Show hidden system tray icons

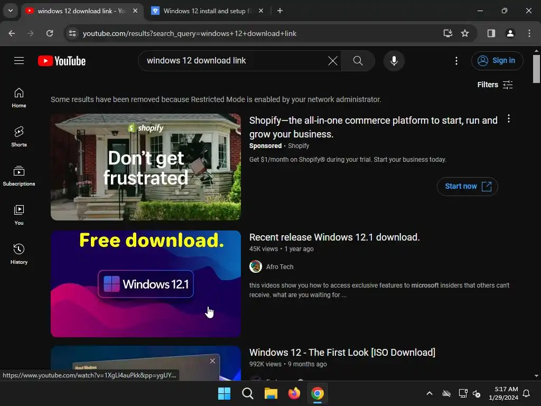[430, 393]
